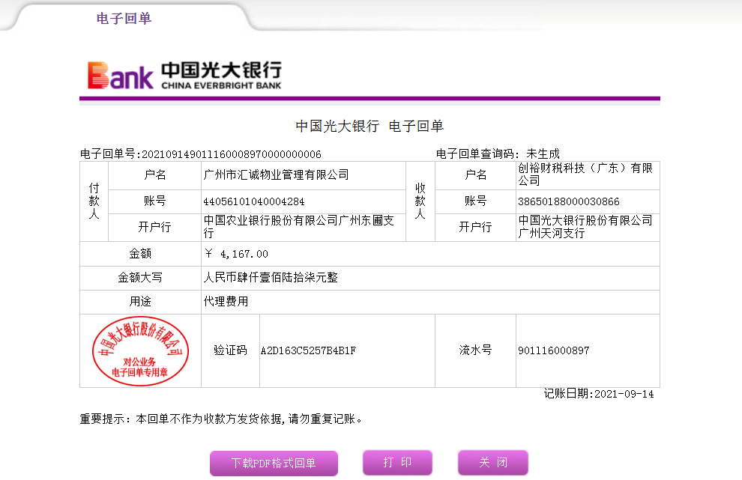This screenshot has width=742, height=480.
Task: Open the 电子回单 tab
Action: coord(124,19)
